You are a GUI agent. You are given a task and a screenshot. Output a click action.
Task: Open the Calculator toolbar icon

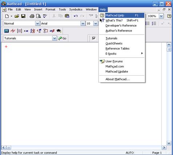[7, 31]
